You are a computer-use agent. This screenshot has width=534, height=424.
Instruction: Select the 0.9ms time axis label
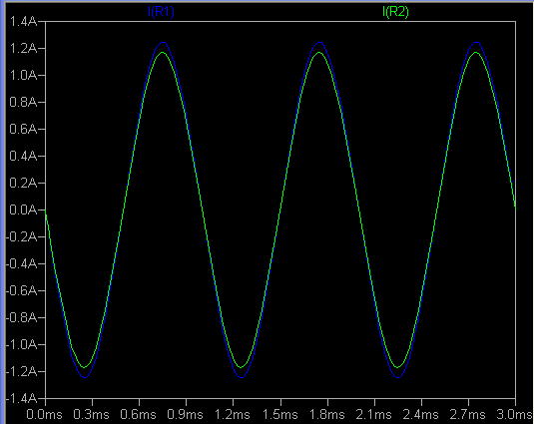pyautogui.click(x=186, y=414)
